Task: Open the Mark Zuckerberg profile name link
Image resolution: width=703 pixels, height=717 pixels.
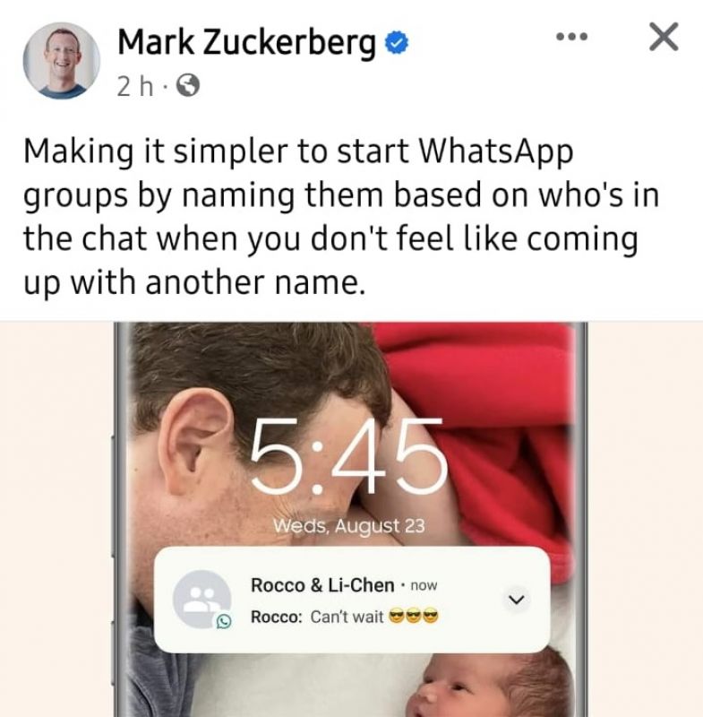Action: (x=246, y=43)
